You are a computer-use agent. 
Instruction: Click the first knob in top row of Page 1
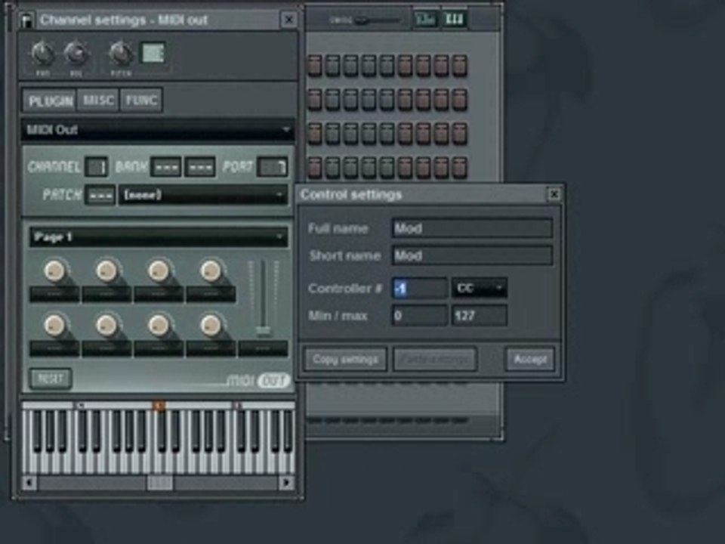pyautogui.click(x=54, y=271)
